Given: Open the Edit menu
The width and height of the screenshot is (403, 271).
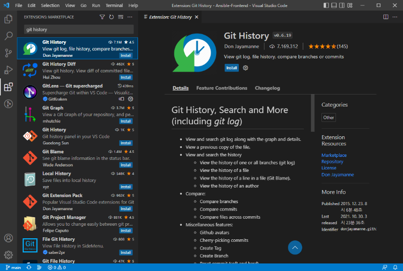Looking at the screenshot, I should tap(31, 6).
